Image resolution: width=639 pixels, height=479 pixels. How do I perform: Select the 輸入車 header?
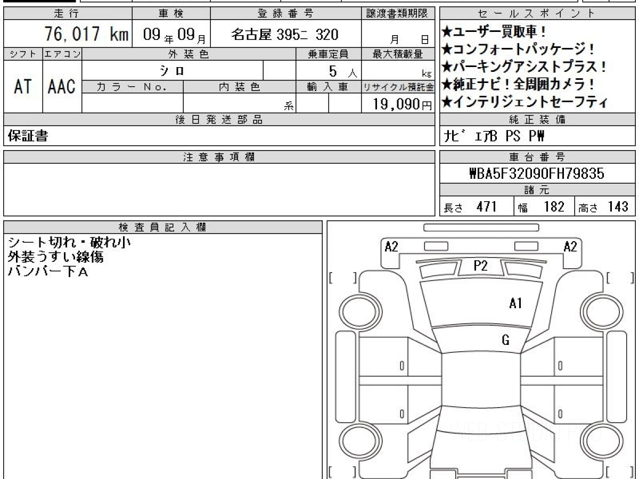[x=329, y=87]
